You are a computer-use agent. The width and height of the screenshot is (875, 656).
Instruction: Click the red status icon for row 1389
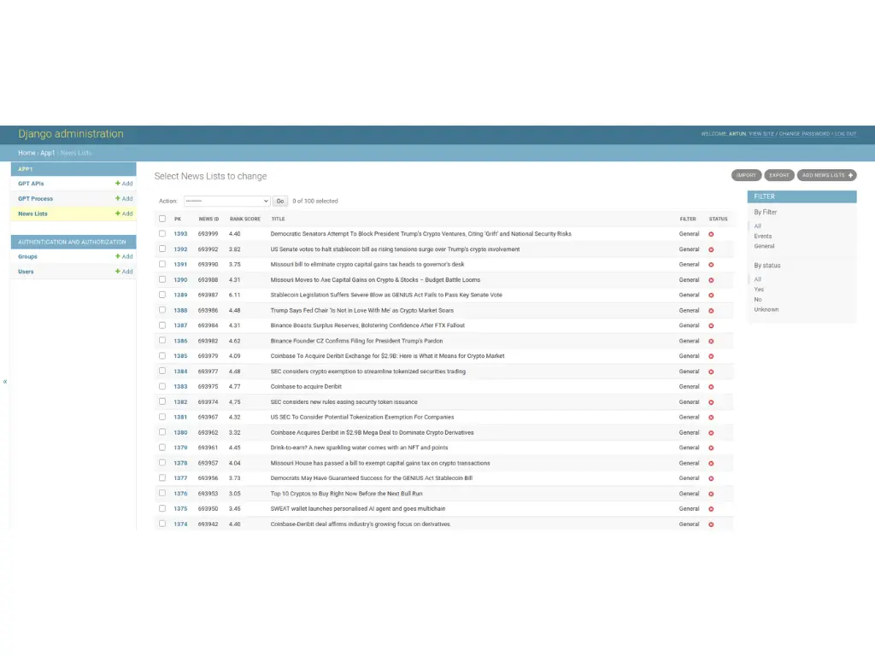[711, 296]
